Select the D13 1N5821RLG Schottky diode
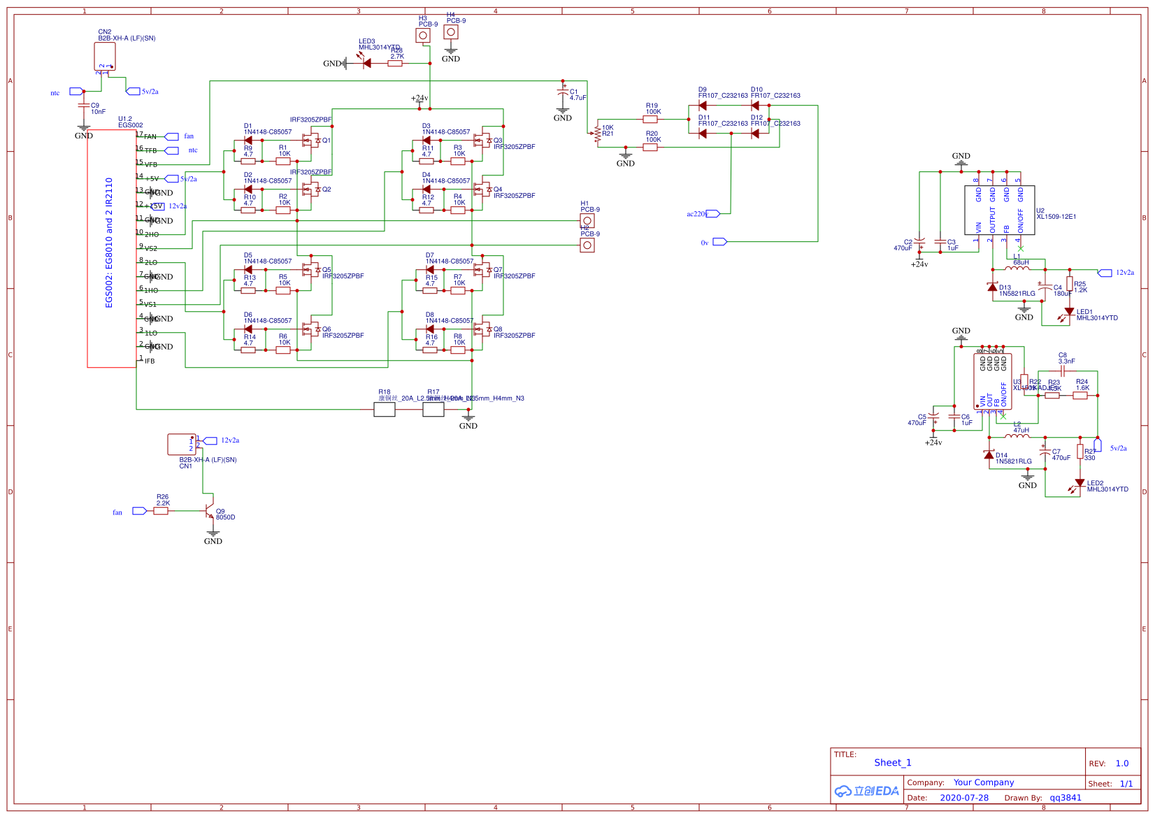 pos(992,287)
